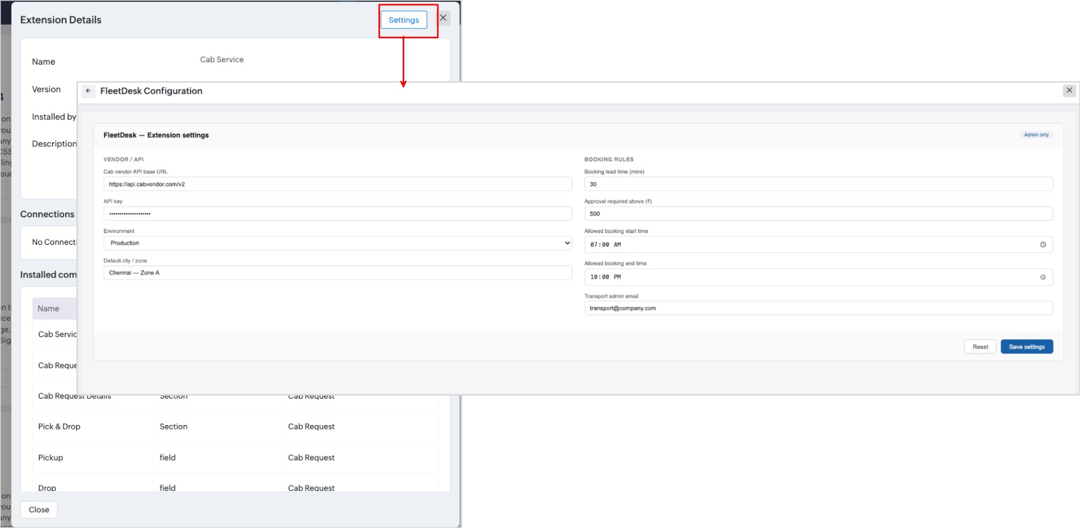1080x528 pixels.
Task: Select the 'Pick & Drop' row name
Action: (59, 426)
